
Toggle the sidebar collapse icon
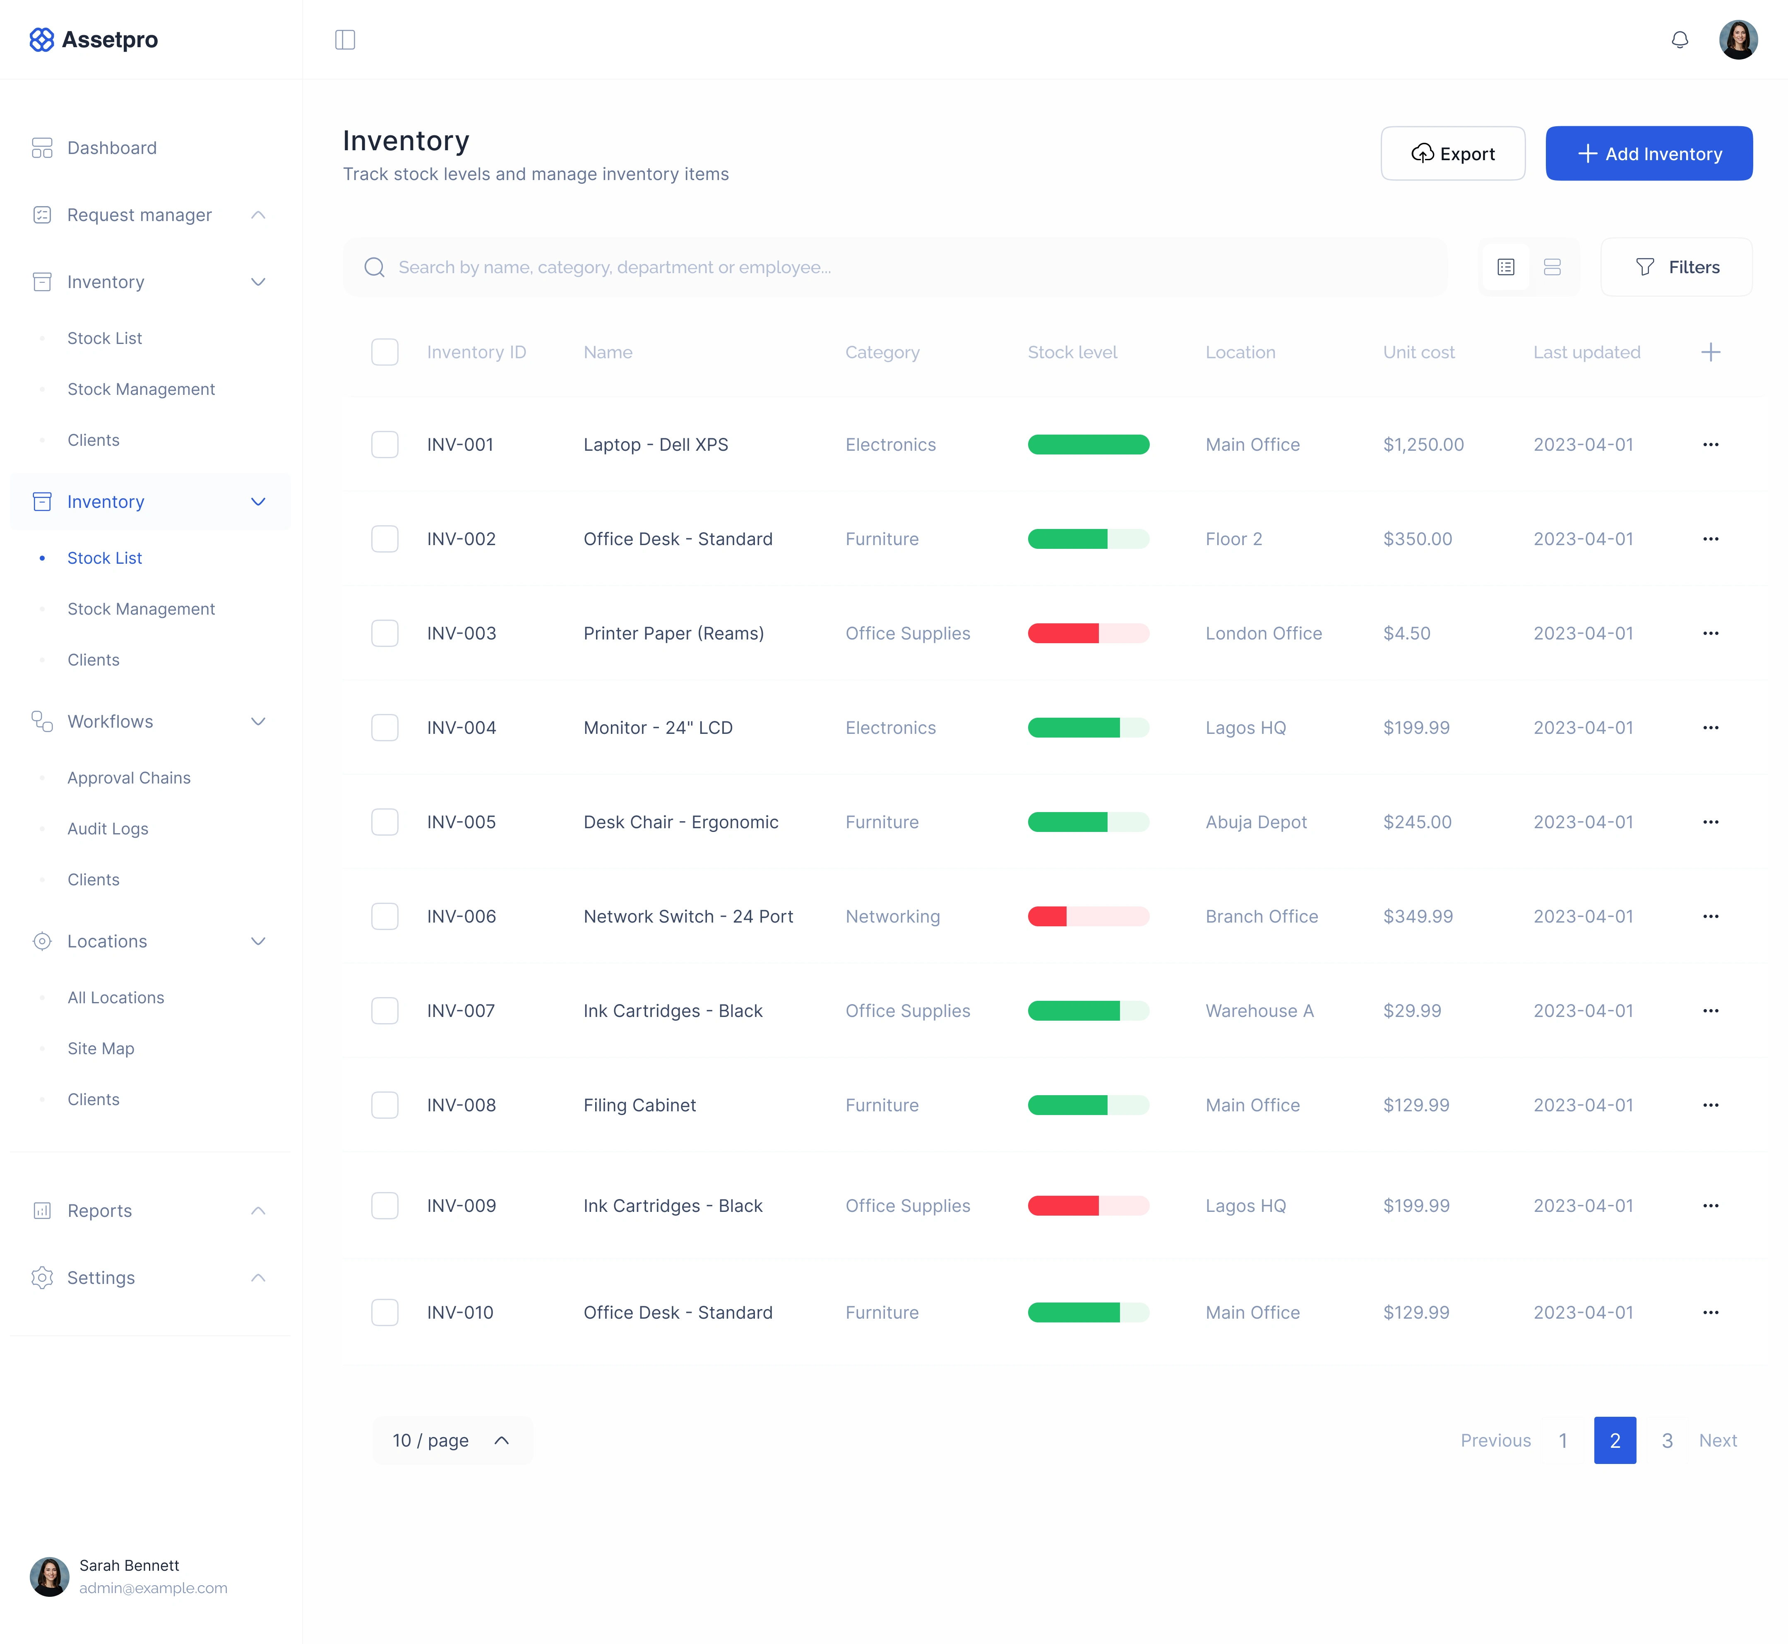(345, 40)
